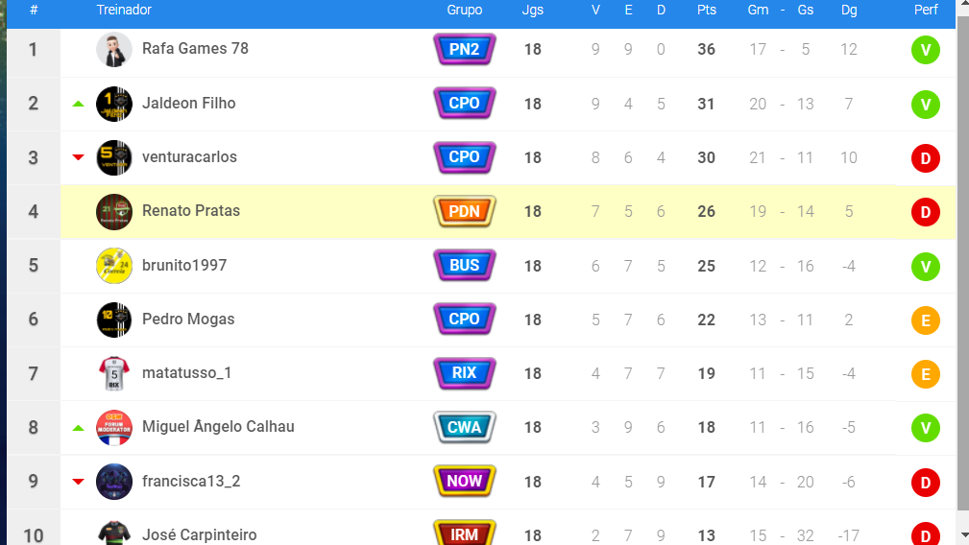Click Pedro Mogas name link

(188, 320)
